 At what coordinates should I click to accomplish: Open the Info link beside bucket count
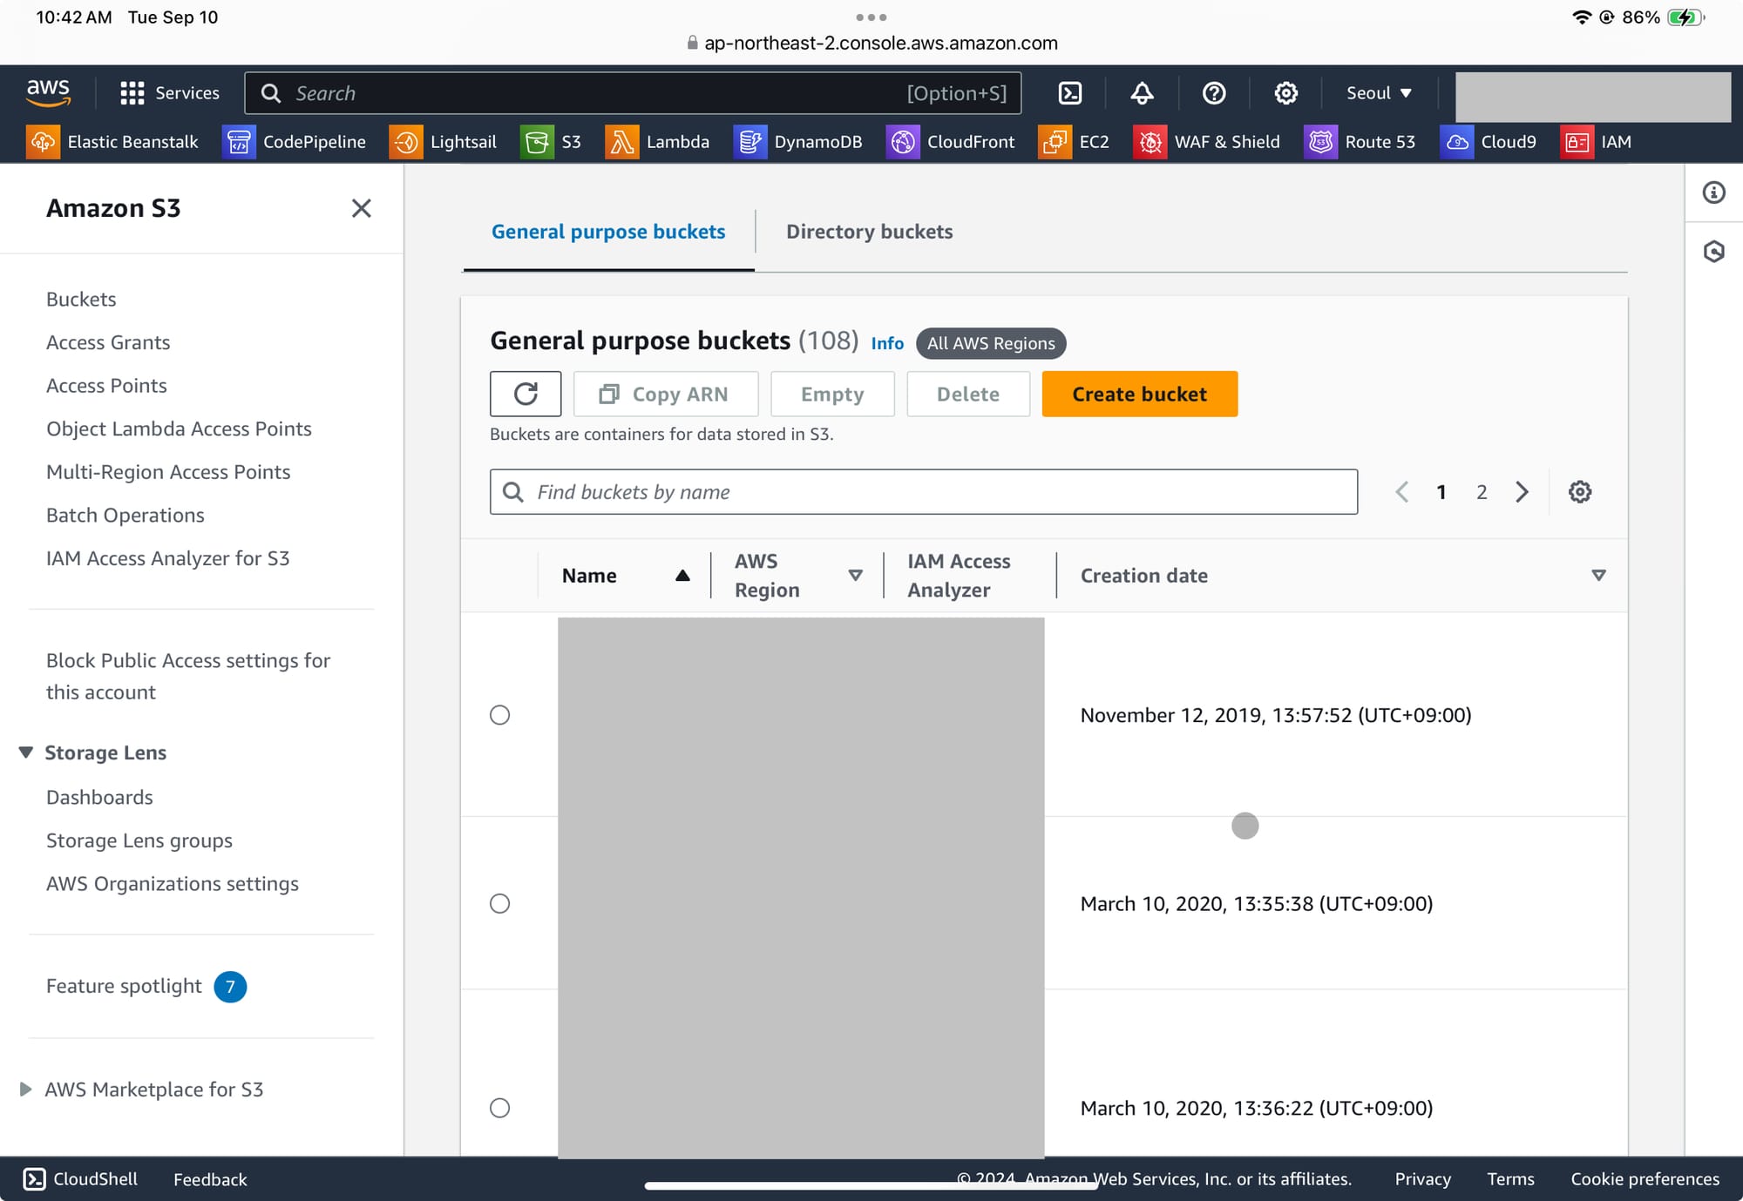(x=887, y=343)
